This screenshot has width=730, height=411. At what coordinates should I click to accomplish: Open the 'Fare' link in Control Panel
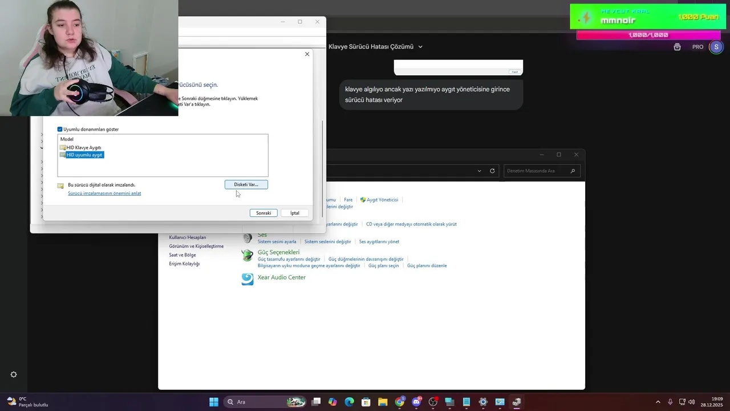[348, 200]
